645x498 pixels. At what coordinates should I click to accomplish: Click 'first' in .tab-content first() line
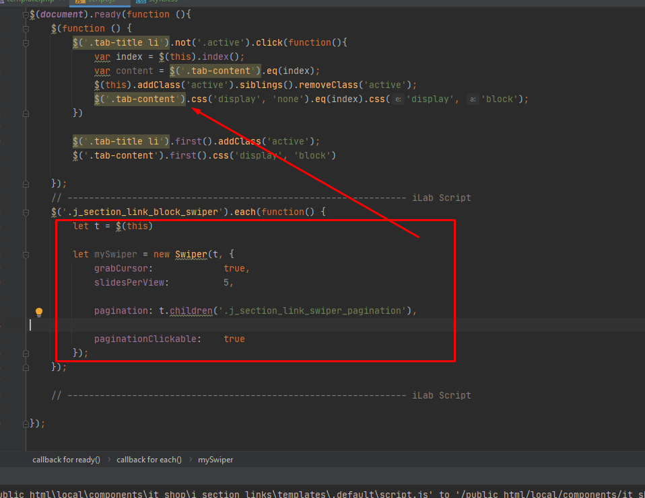pyautogui.click(x=183, y=156)
